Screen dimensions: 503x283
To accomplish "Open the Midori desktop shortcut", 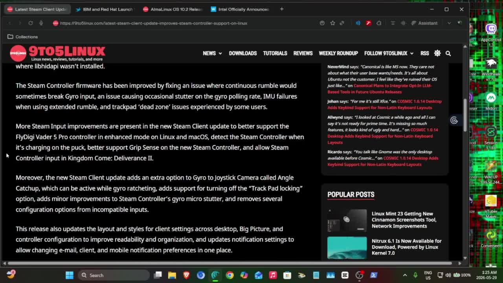I will point(491,101).
